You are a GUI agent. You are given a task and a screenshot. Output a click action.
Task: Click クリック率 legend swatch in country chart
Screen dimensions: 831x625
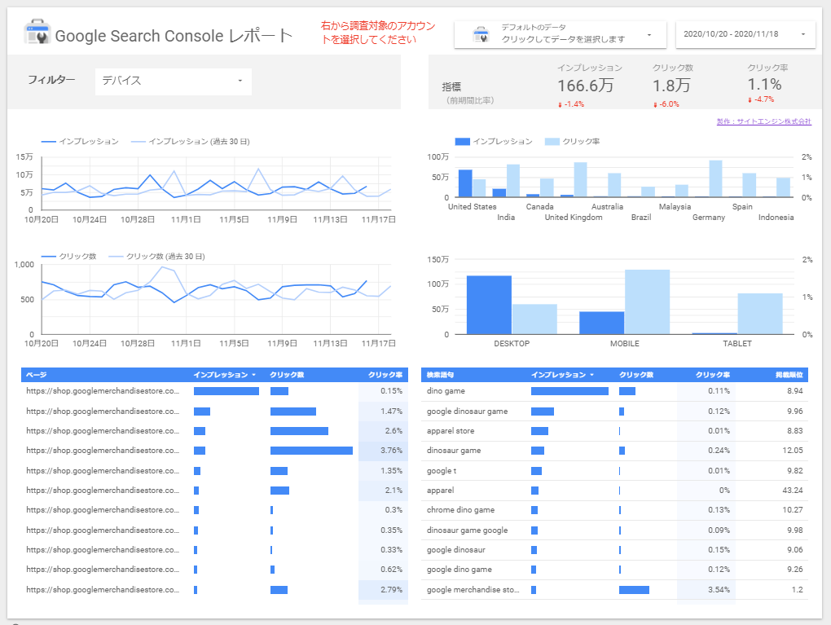(x=552, y=142)
